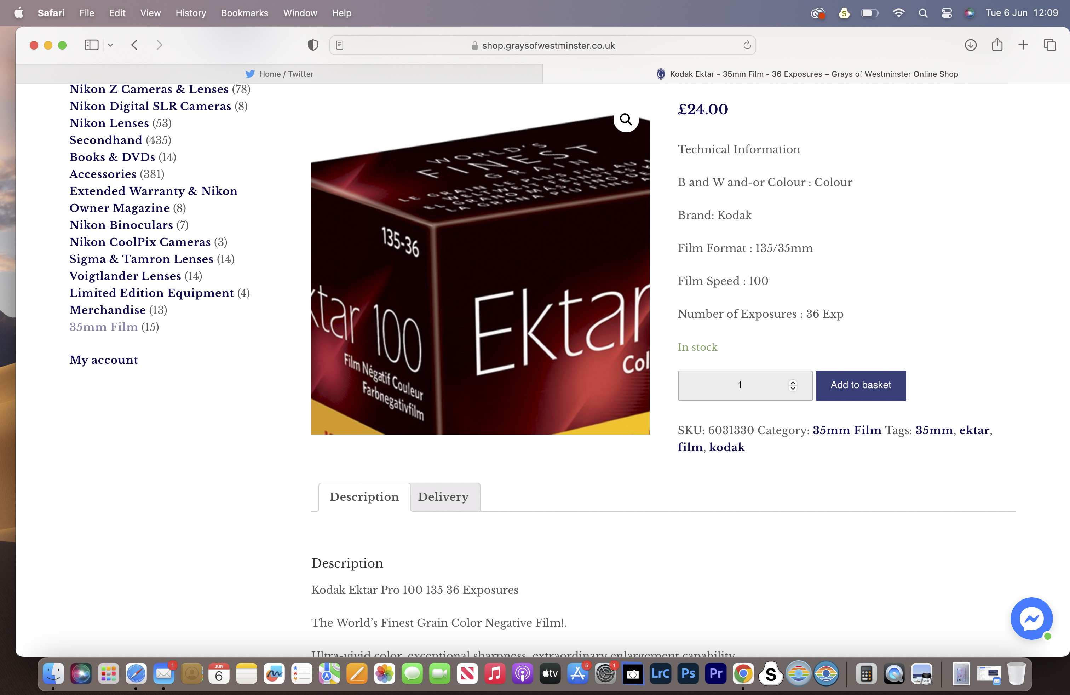Click battery status icon in menu bar

tap(870, 13)
